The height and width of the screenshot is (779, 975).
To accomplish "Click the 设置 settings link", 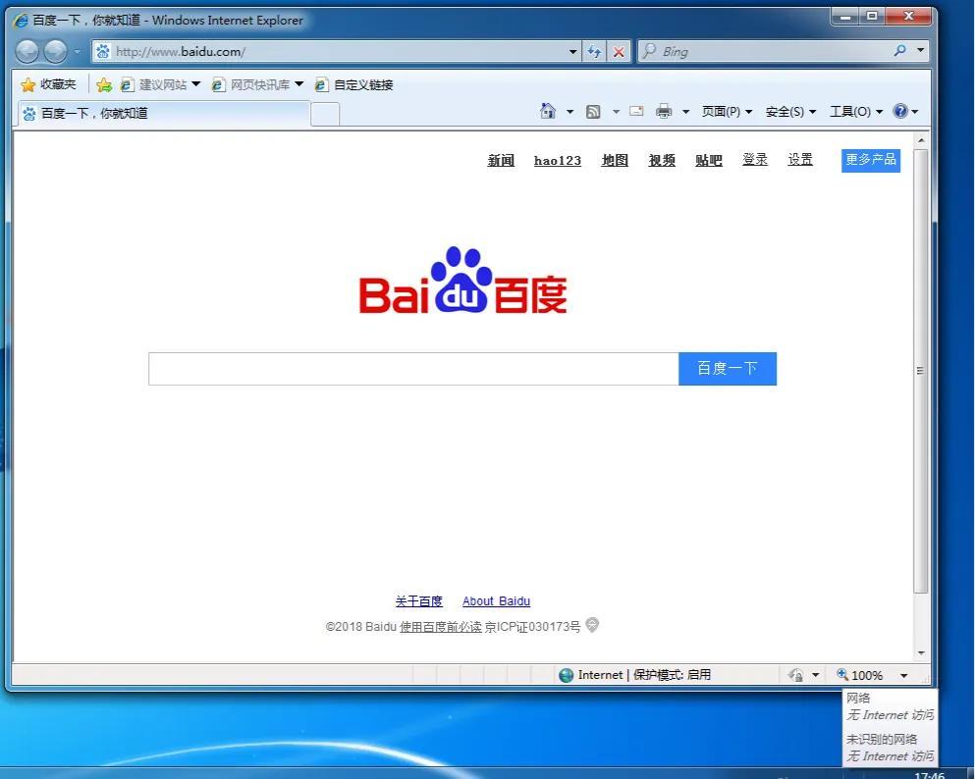I will tap(800, 160).
